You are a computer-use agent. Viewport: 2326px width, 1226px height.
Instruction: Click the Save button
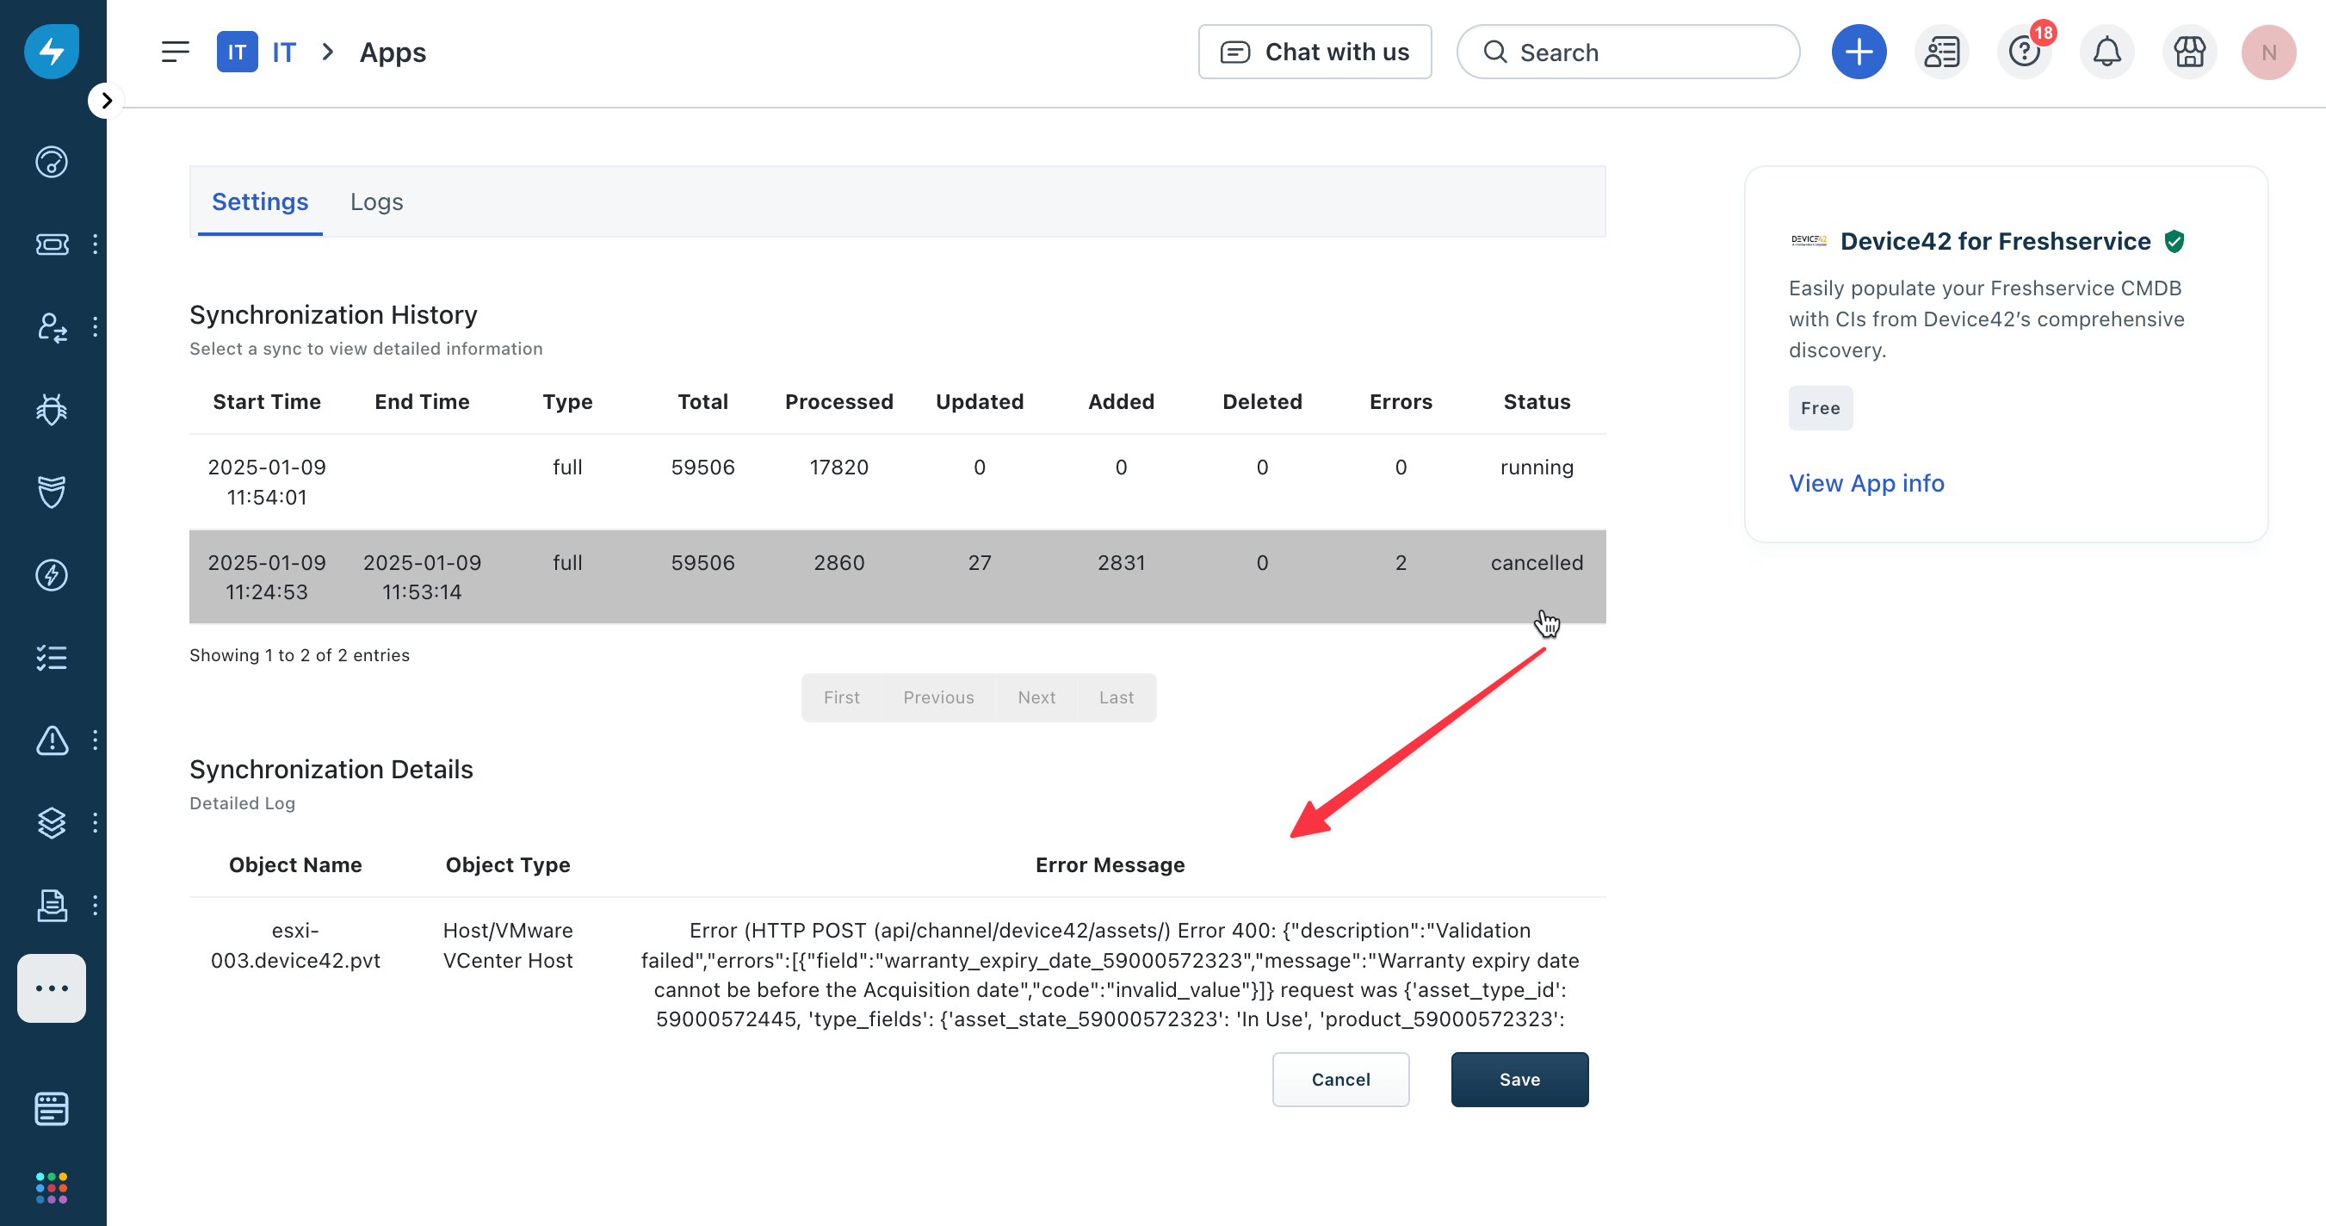(1519, 1079)
